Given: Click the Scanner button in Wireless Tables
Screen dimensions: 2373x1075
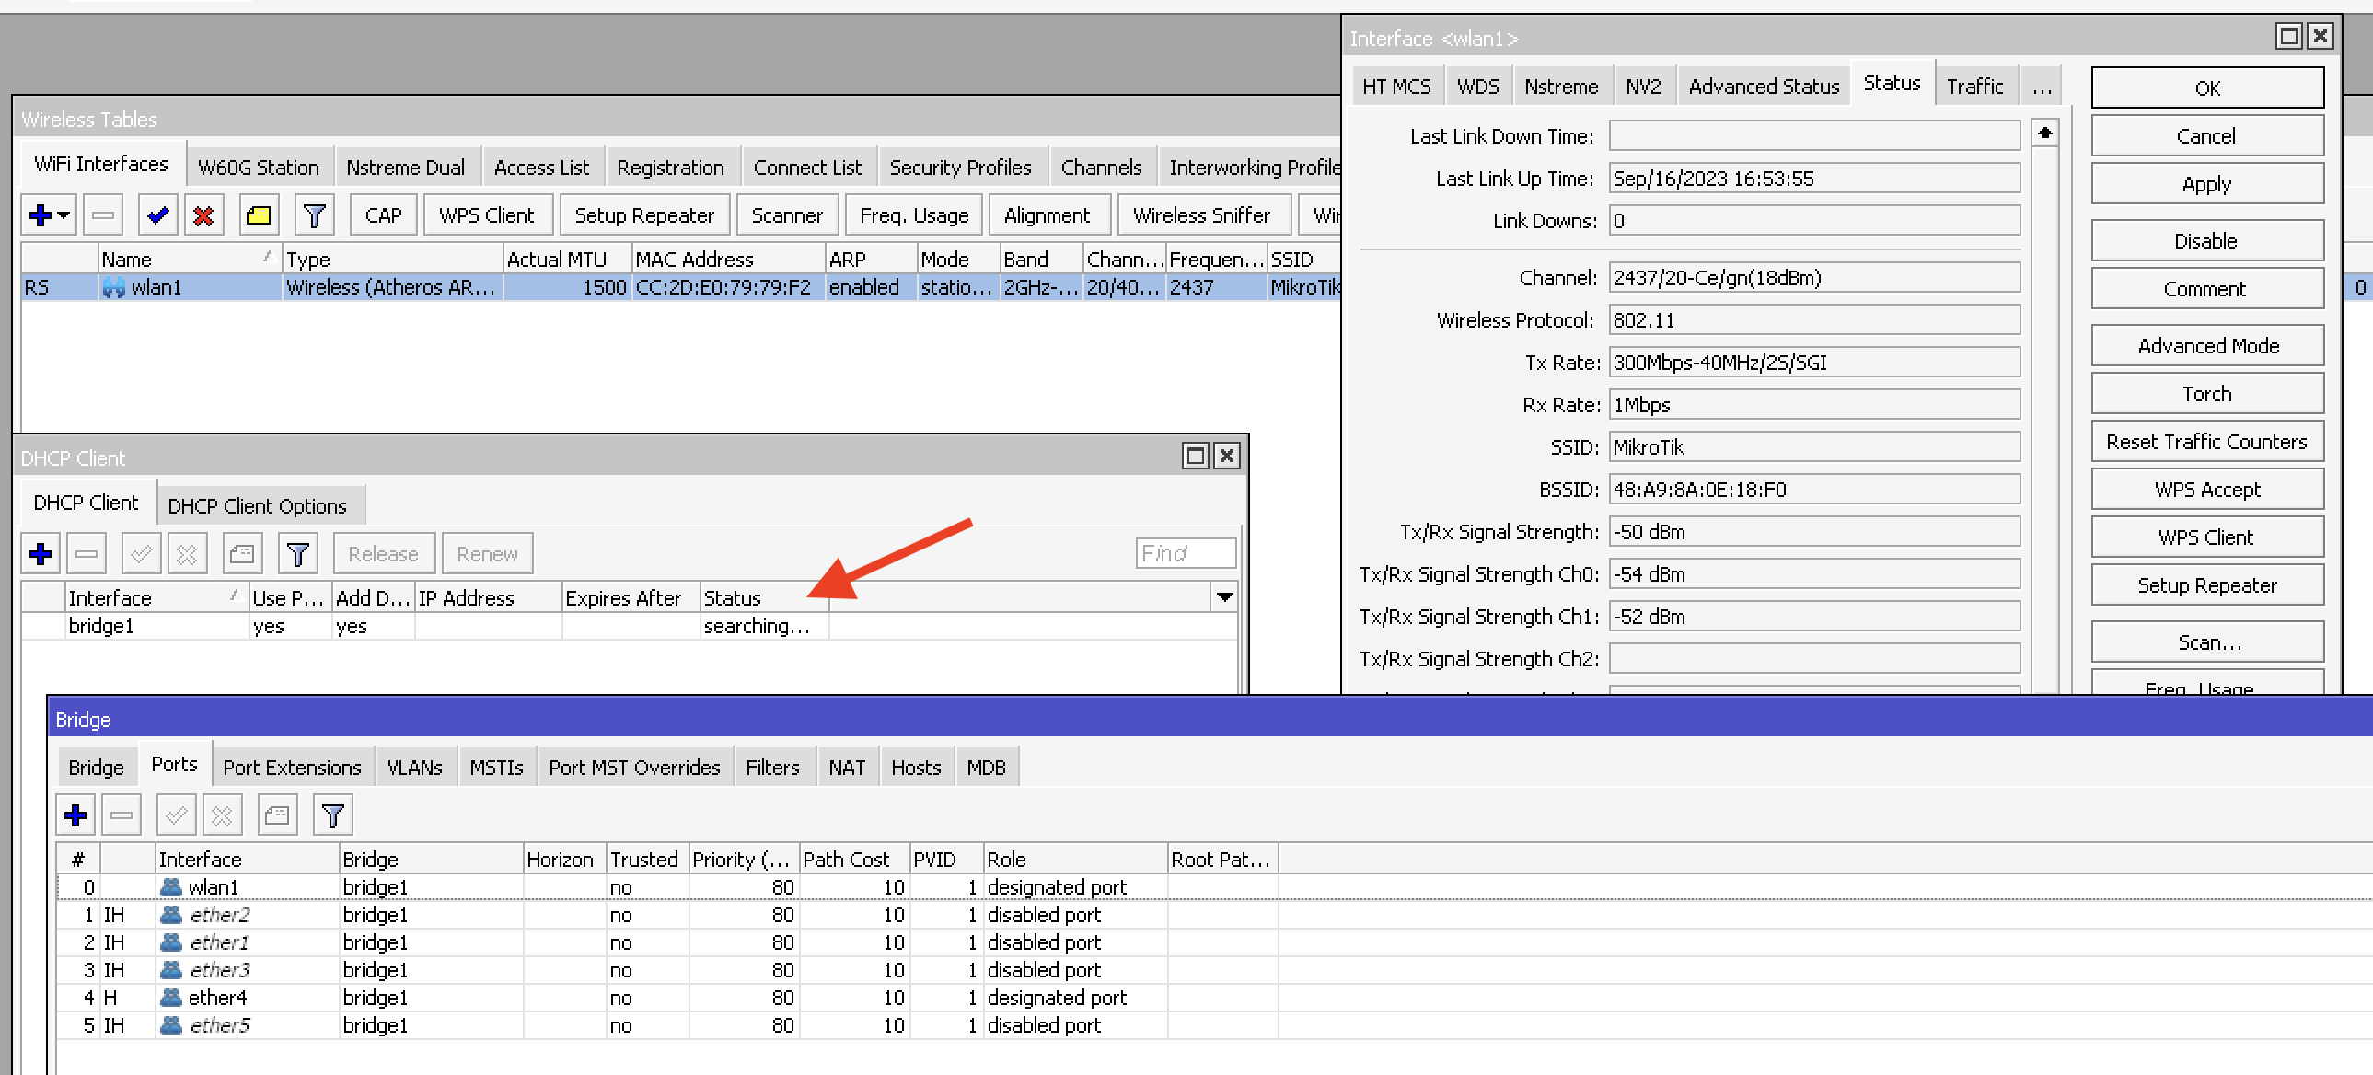Looking at the screenshot, I should (787, 215).
